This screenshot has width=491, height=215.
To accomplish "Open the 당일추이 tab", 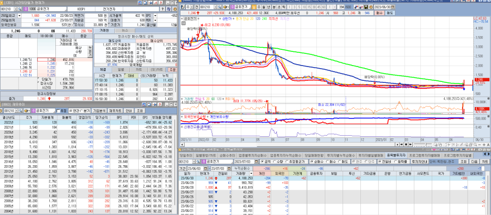I will pos(187,155).
